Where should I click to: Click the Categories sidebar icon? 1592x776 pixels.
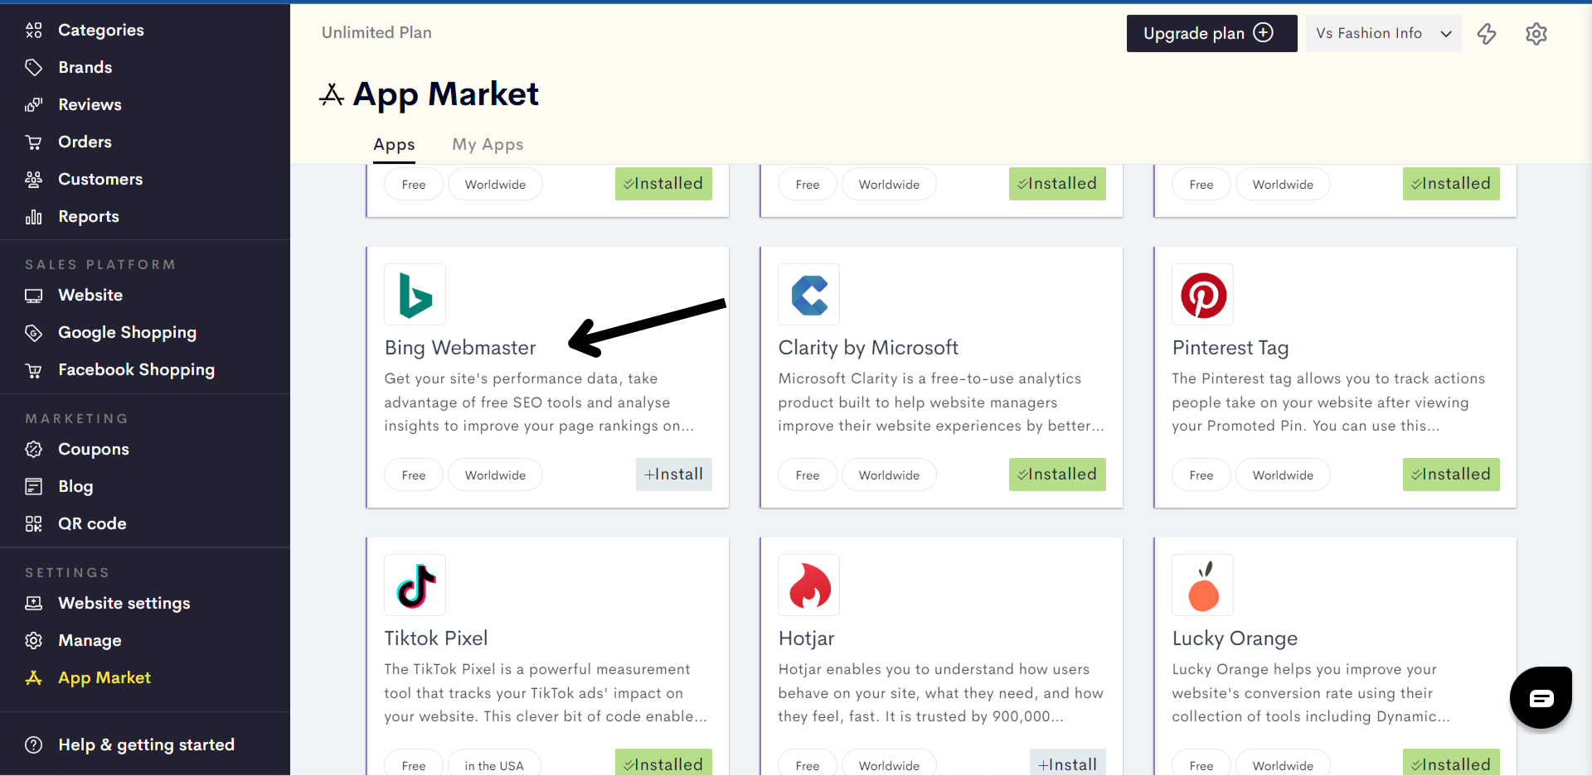coord(34,31)
